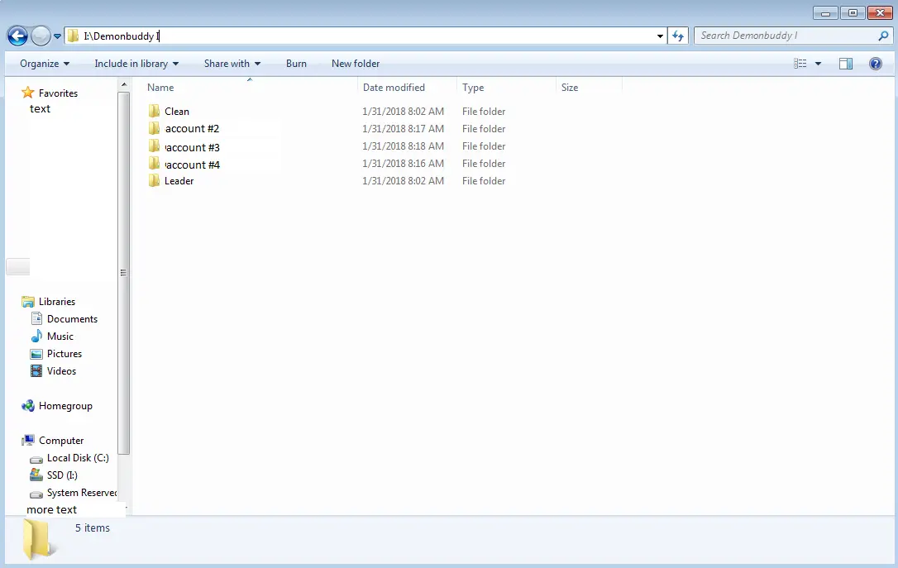The width and height of the screenshot is (898, 568).
Task: Click the Videos film icon
Action: pyautogui.click(x=36, y=371)
